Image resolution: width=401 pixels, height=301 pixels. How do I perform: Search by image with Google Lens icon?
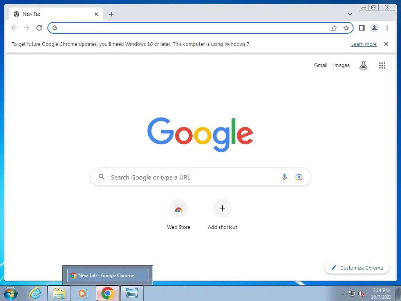(x=299, y=177)
